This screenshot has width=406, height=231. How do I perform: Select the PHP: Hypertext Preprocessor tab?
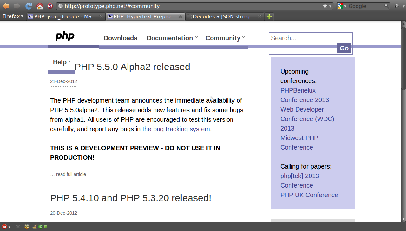coord(145,16)
